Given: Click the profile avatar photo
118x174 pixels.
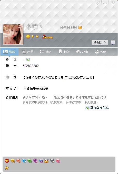Looking at the screenshot, I should tap(13, 34).
